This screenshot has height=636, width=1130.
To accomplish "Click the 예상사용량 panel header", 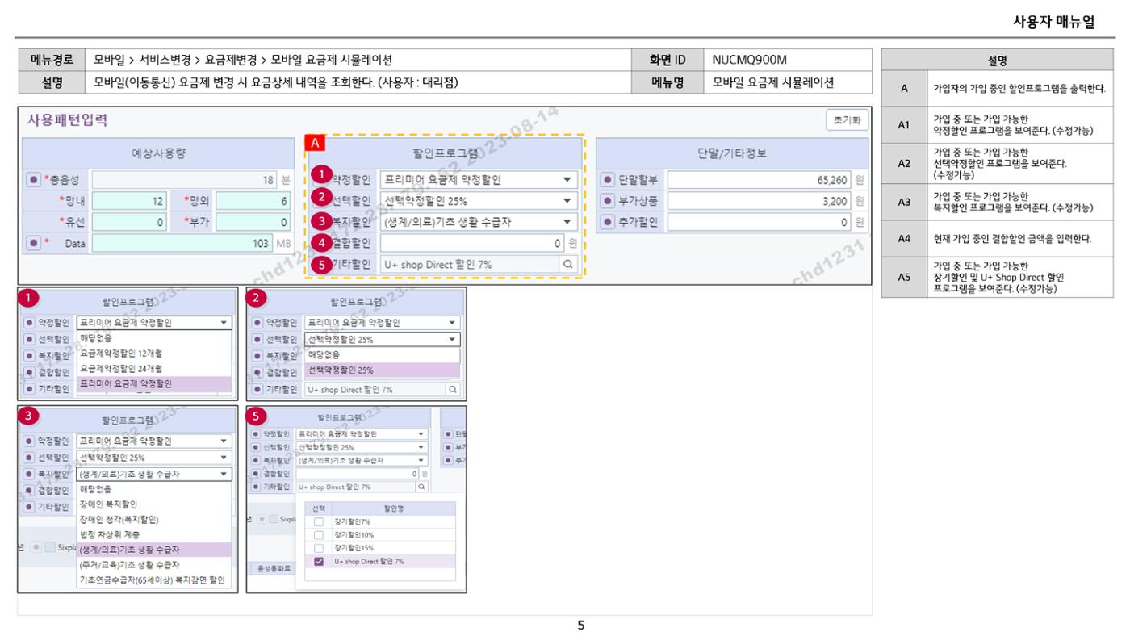I will click(159, 153).
